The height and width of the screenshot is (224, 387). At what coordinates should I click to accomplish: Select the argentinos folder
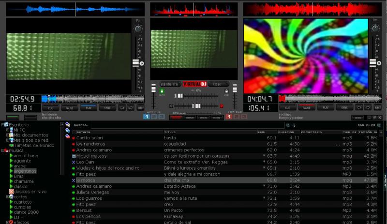coord(25,171)
